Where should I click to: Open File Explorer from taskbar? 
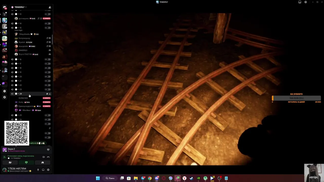[136, 178]
